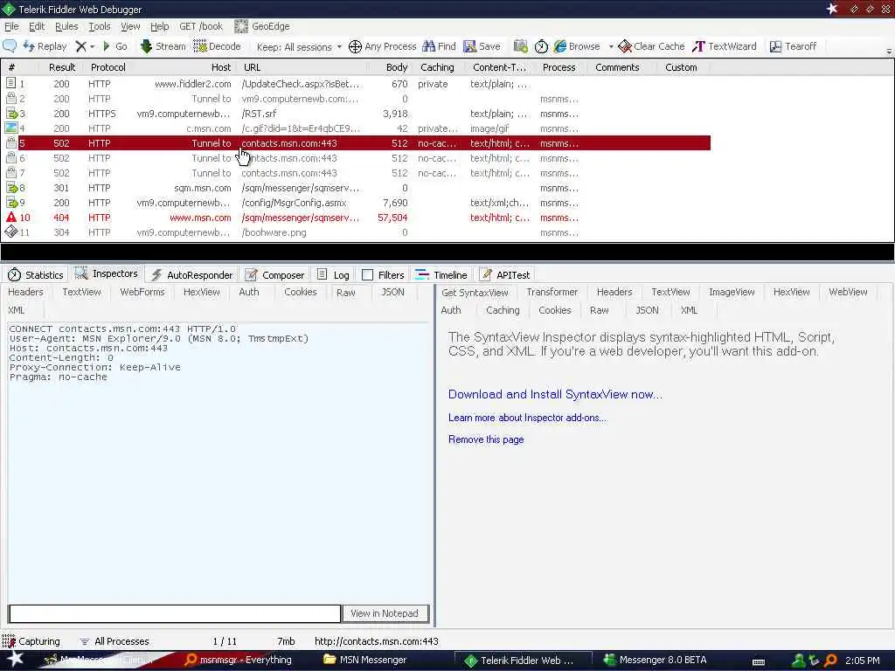Select request inspector WebForms tab
Image resolution: width=895 pixels, height=671 pixels.
[x=142, y=292]
